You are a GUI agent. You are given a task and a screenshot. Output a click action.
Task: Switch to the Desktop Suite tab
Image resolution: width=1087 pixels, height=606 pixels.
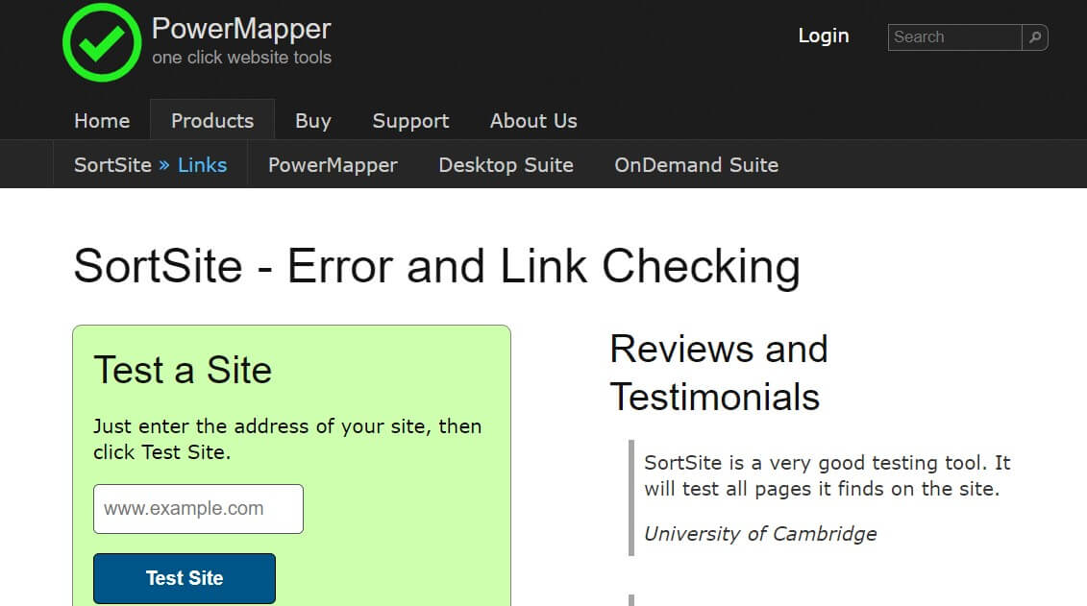506,165
